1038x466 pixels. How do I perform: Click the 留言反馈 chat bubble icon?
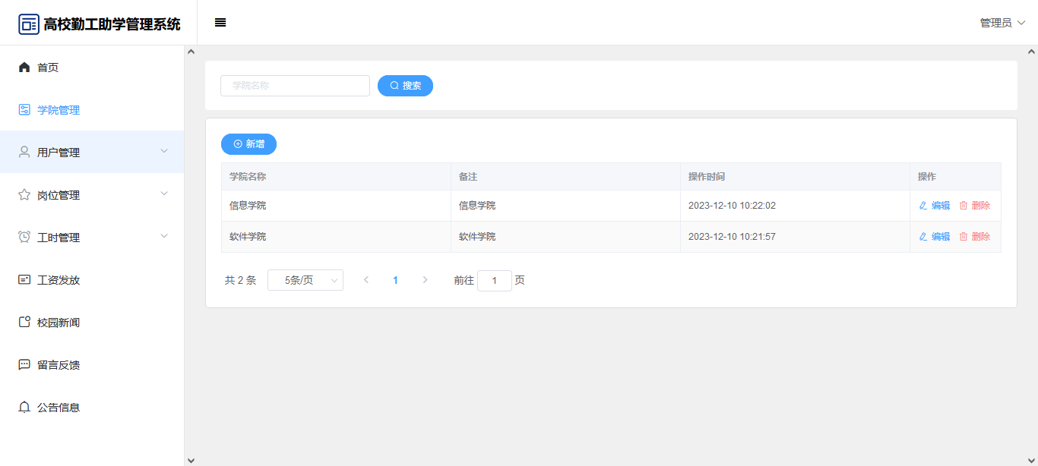(24, 365)
